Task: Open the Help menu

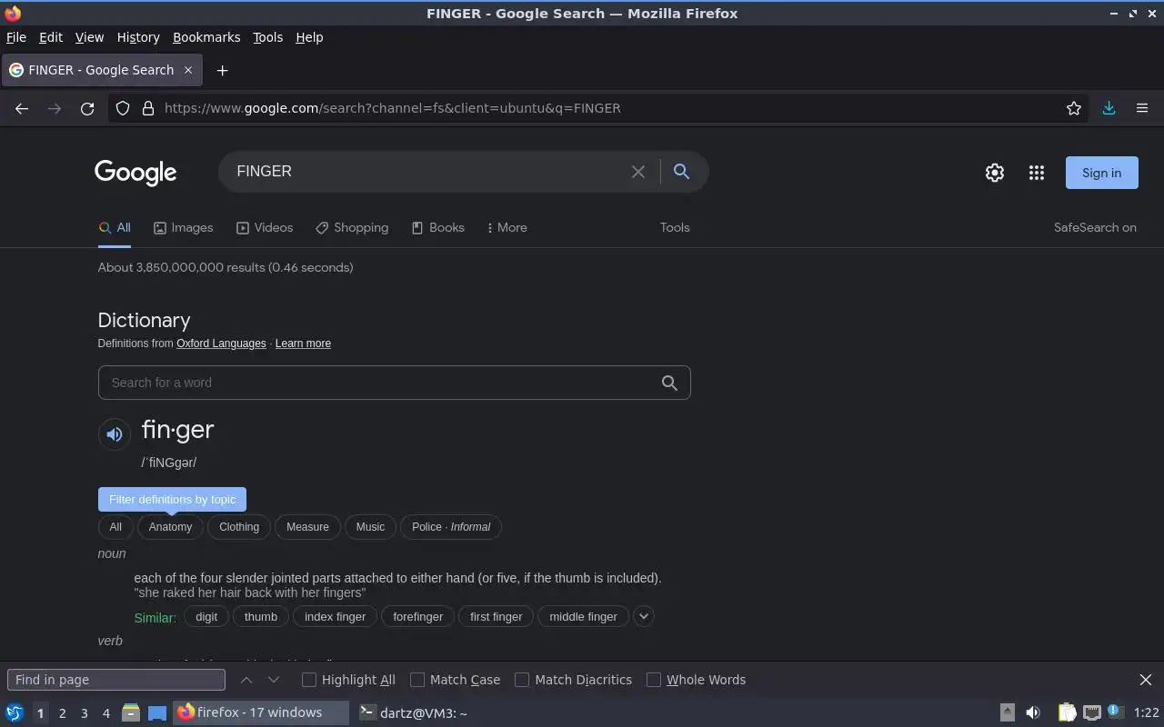Action: click(309, 37)
